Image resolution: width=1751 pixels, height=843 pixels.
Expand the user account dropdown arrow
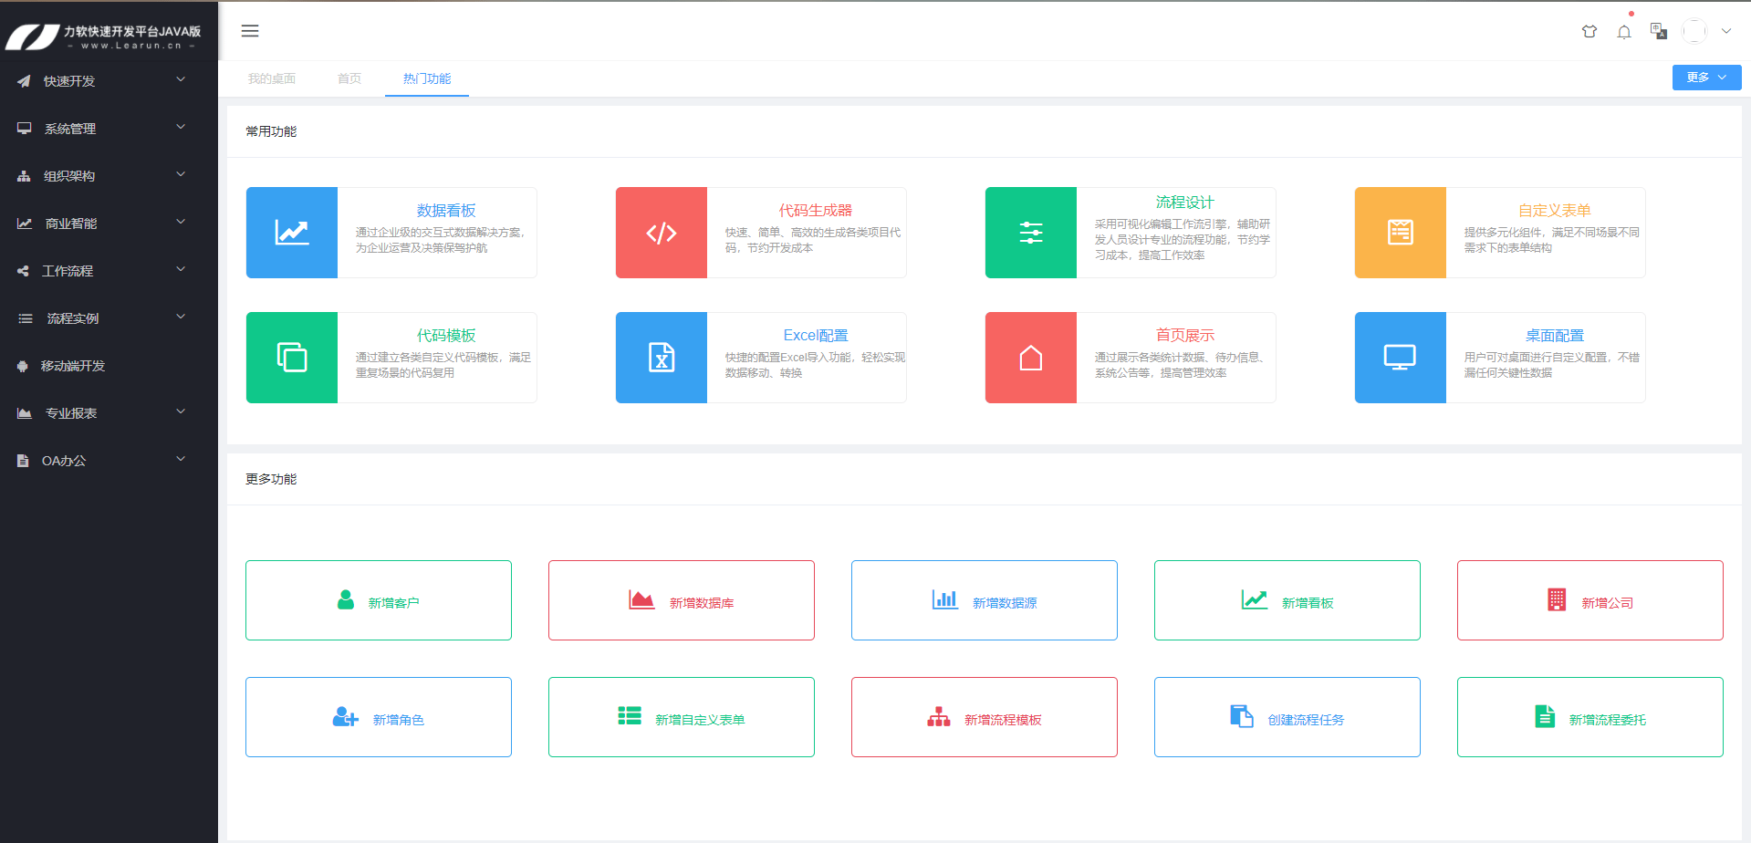click(1726, 31)
